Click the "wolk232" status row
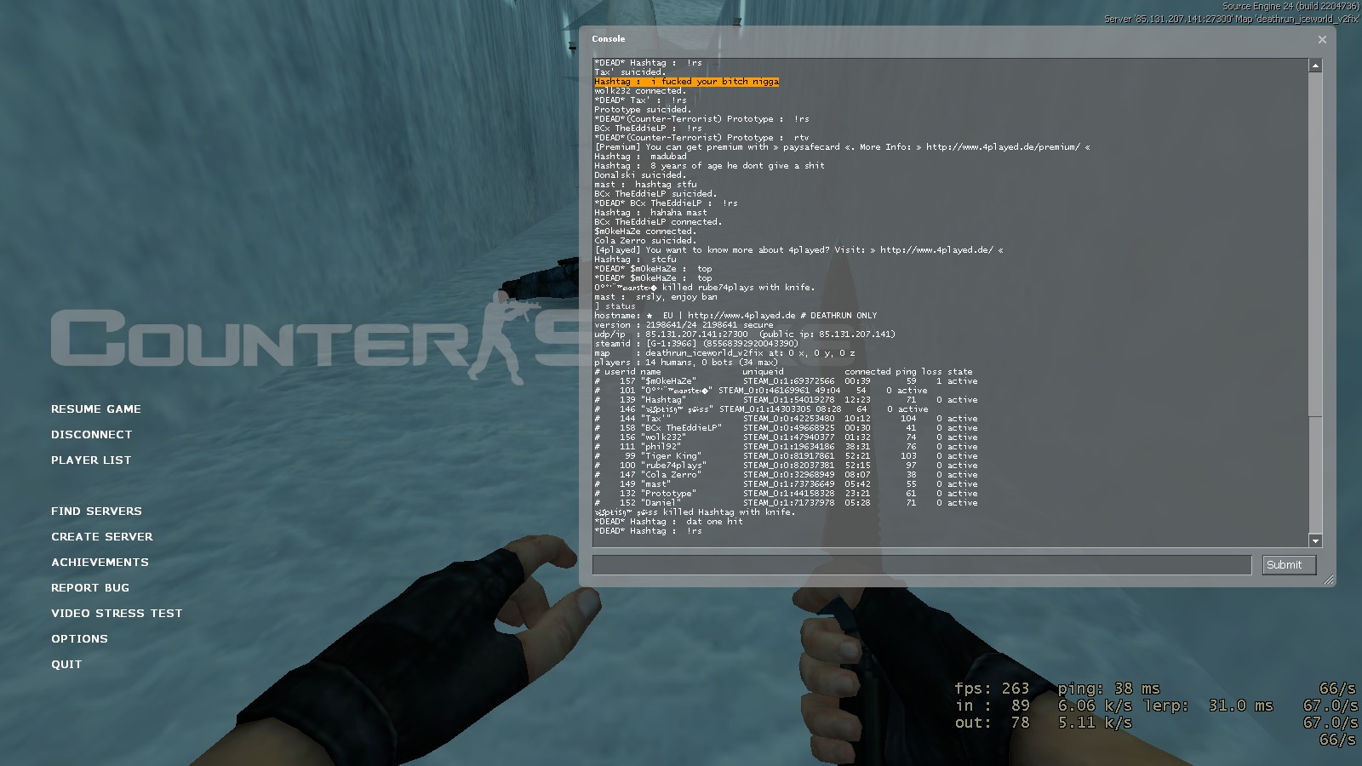The height and width of the screenshot is (766, 1362). 786,437
